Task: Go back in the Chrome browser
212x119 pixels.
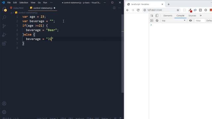Action: pos(128,10)
